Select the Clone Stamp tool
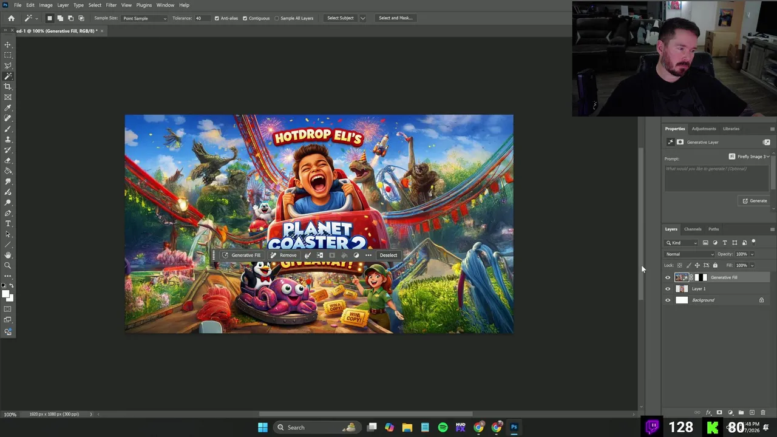Image resolution: width=777 pixels, height=437 pixels. [x=8, y=140]
